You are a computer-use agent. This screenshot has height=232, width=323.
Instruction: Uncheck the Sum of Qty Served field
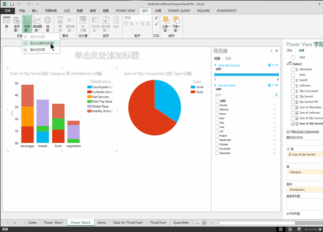[x=293, y=124]
